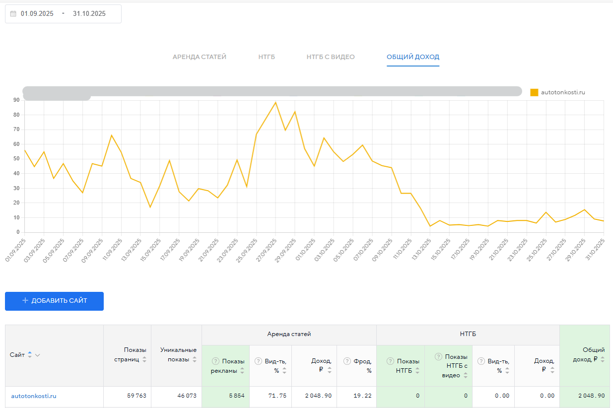Switch to the НТГБ с видео tab
Viewport: 613px width, 408px height.
[x=331, y=57]
